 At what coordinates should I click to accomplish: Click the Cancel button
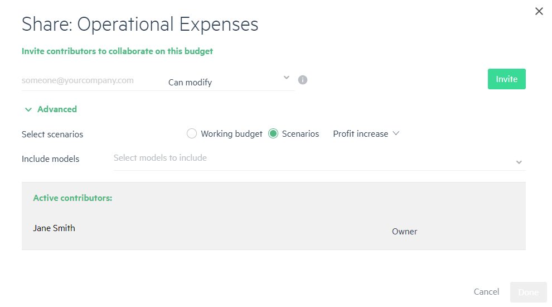click(x=486, y=292)
